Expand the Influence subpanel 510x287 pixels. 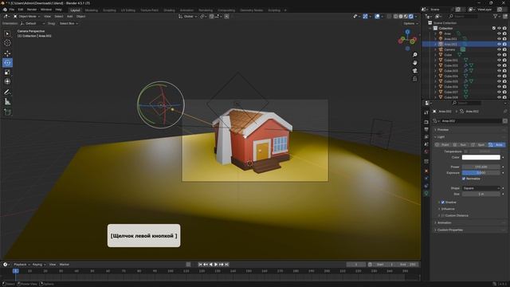(448, 209)
